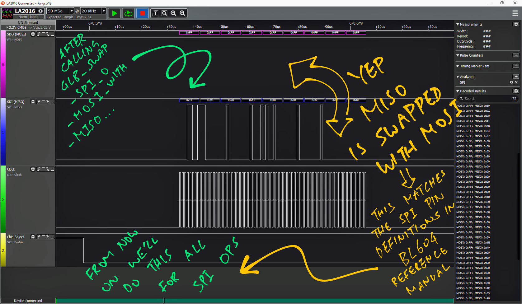Image resolution: width=522 pixels, height=304 pixels.
Task: Activate the timing marker T tool
Action: [x=155, y=13]
